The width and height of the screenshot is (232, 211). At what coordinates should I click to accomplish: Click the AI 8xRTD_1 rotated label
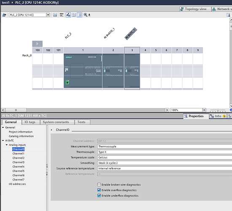click(109, 33)
